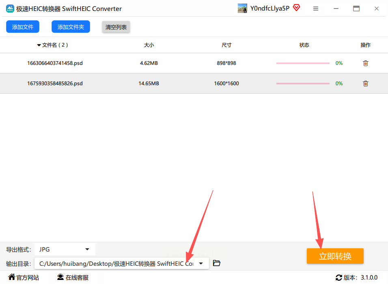Viewport: 388px width, 284px height.
Task: Close the SwiftHEIC Converter window
Action: pyautogui.click(x=377, y=9)
